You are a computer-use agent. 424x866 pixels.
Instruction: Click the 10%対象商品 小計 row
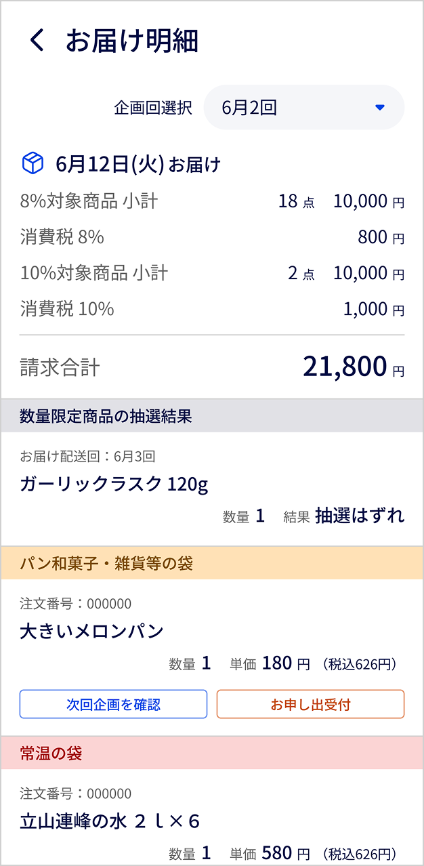coord(212,273)
